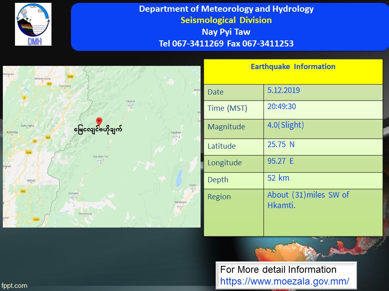Select the Hkamti town label on the map
Image resolution: width=389 pixels, height=291 pixels.
pyautogui.click(x=130, y=101)
